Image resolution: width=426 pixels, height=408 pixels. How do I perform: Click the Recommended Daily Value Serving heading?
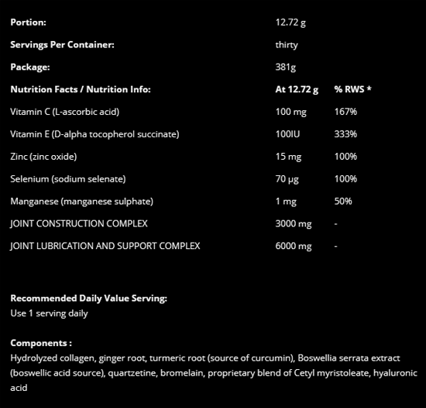tap(88, 299)
